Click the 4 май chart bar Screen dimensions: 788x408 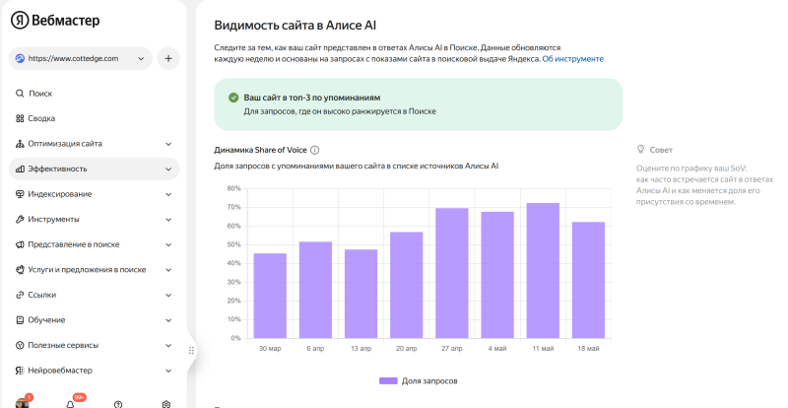point(497,275)
